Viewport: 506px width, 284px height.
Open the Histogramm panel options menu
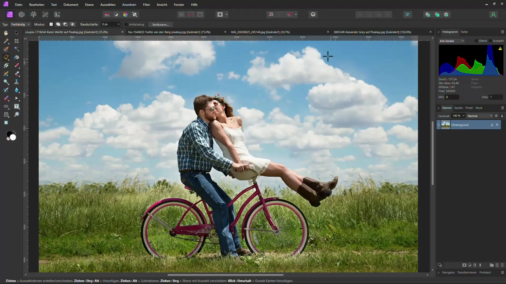pyautogui.click(x=502, y=32)
